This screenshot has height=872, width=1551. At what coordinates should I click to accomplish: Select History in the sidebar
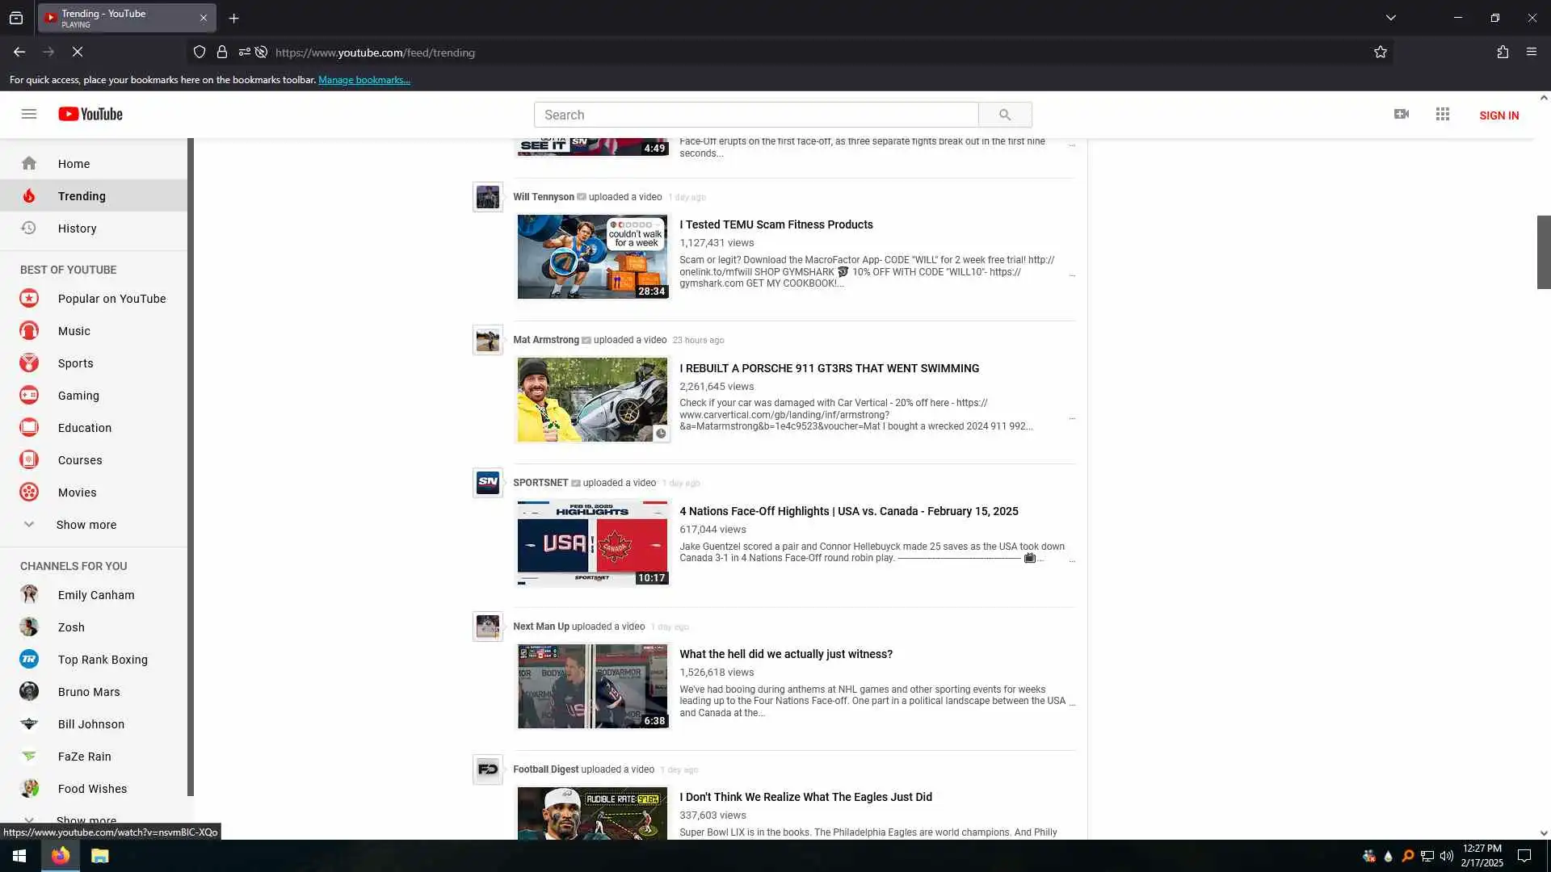pos(77,228)
